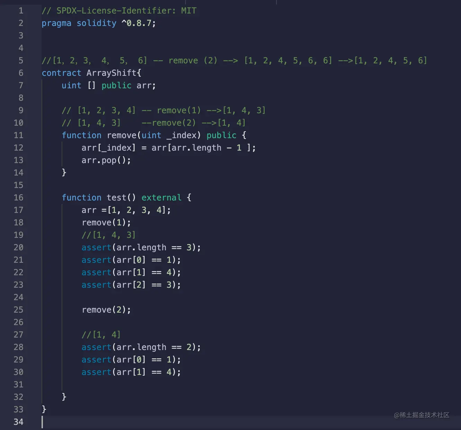Click 'assert(arr[2] == 3);' line

tap(131, 285)
